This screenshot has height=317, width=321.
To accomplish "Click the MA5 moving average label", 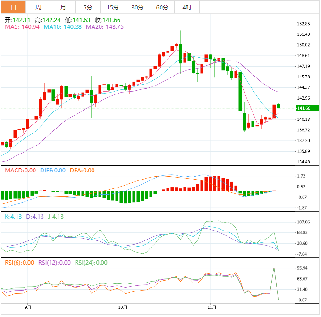I will (20, 27).
